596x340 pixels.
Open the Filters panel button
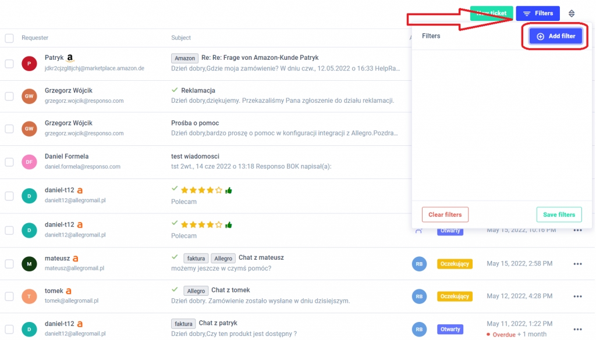pos(538,13)
